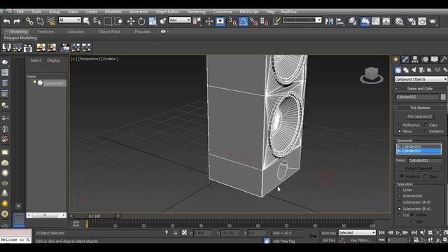This screenshot has width=448, height=252.
Task: Click the Align tool icon
Action: point(340,21)
